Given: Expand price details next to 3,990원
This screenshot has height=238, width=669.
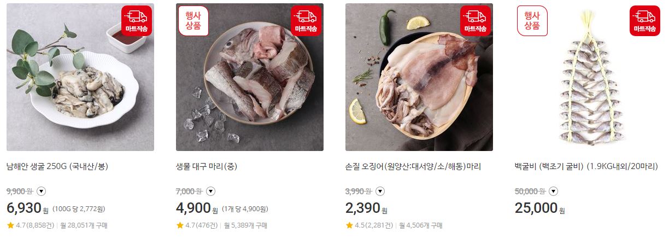Looking at the screenshot, I should [x=380, y=191].
